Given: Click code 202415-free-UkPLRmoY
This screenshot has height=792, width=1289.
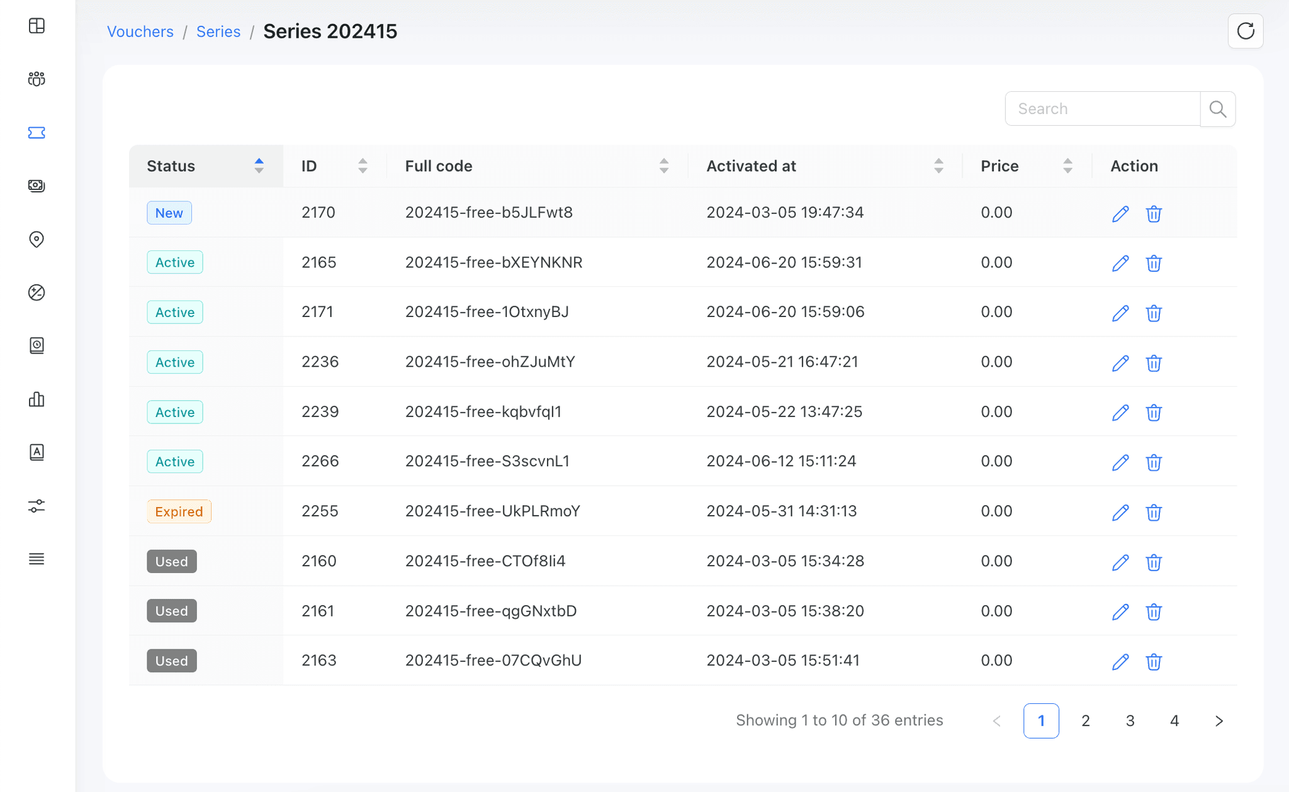Looking at the screenshot, I should (493, 511).
